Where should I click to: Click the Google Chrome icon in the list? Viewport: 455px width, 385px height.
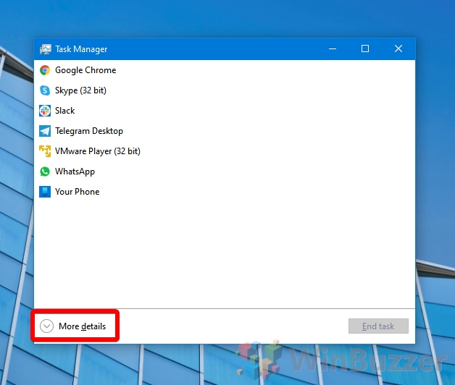tap(45, 70)
